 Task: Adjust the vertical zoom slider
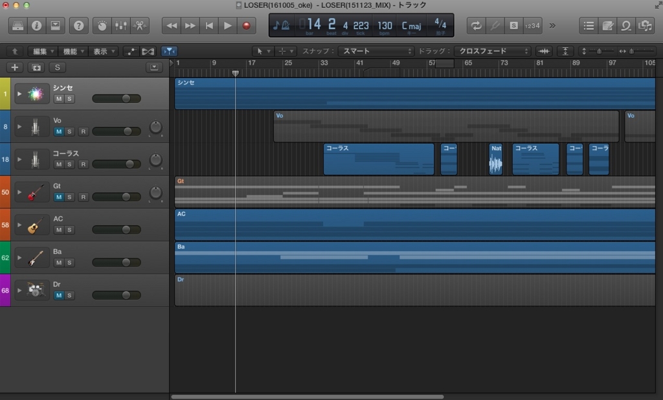[598, 51]
